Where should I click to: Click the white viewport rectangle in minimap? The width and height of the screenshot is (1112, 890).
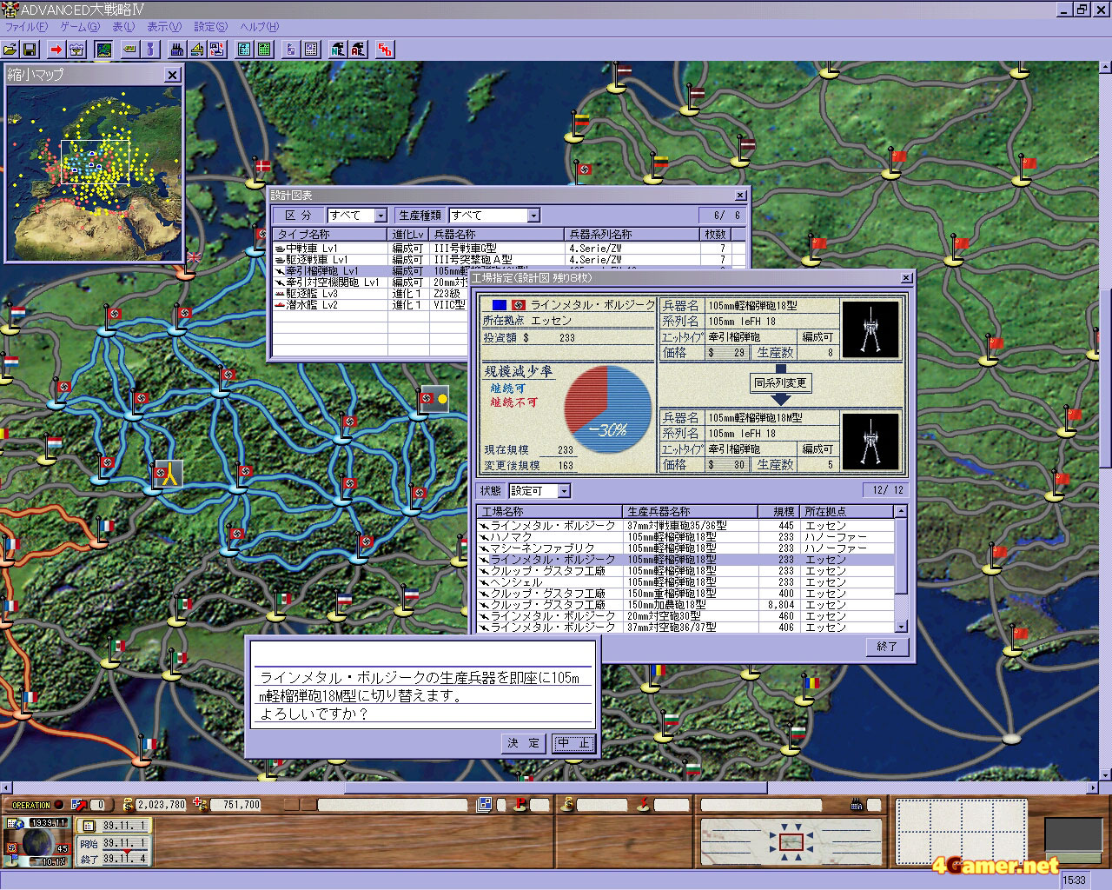95,163
